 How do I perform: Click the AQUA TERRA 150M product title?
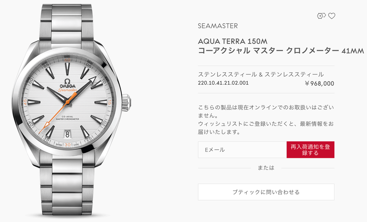(x=233, y=42)
